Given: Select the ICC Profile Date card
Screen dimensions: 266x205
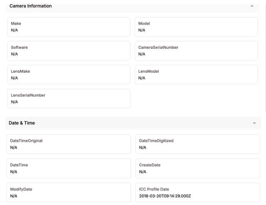Looking at the screenshot, I should coord(198,193).
